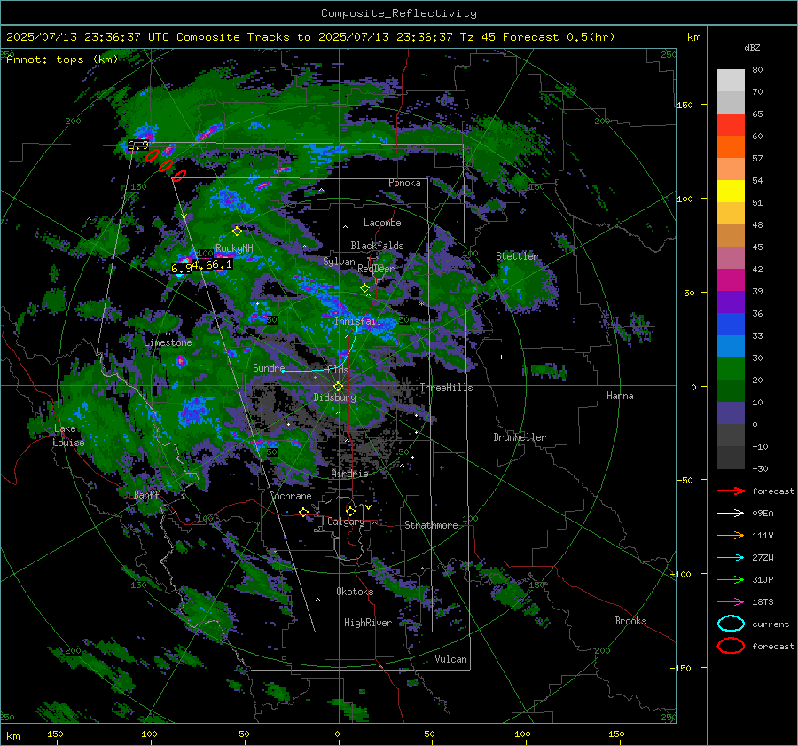Click the Strathmore town label
The image size is (798, 746).
click(431, 525)
